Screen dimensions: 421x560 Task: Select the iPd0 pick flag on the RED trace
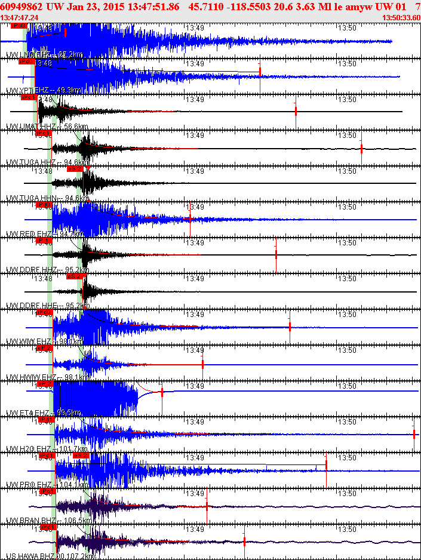(44, 205)
